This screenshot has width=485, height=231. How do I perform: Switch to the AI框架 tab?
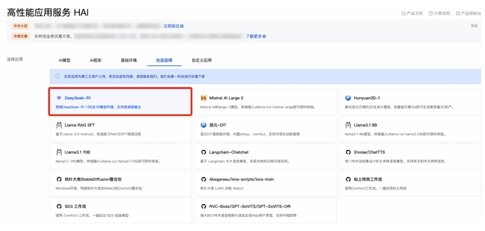tap(95, 60)
